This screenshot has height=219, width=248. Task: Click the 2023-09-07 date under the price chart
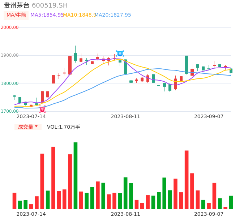[209, 116]
